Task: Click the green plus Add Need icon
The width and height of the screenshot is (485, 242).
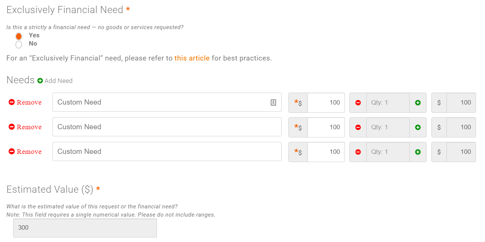Action: (40, 81)
